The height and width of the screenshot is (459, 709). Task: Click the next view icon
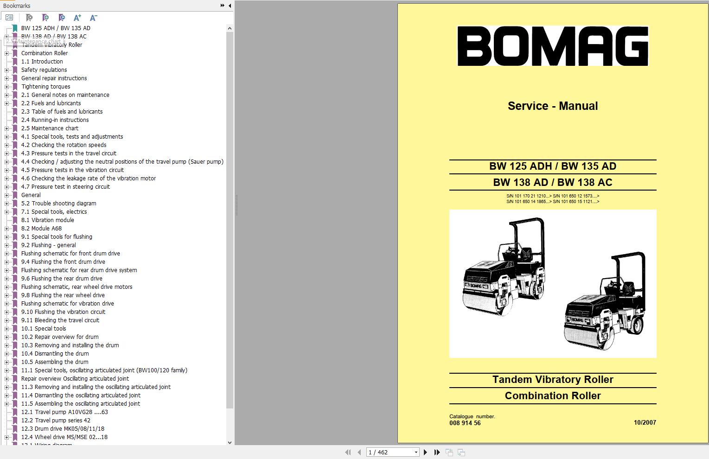461,452
